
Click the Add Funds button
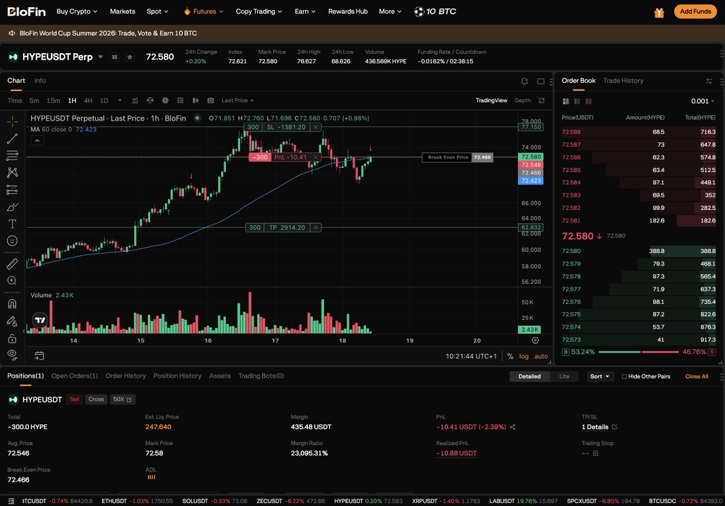coord(695,11)
